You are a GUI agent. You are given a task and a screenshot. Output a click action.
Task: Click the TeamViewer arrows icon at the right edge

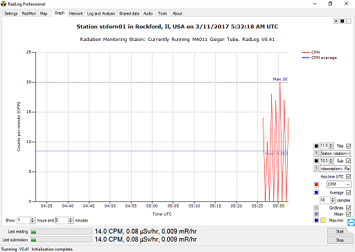point(351,223)
